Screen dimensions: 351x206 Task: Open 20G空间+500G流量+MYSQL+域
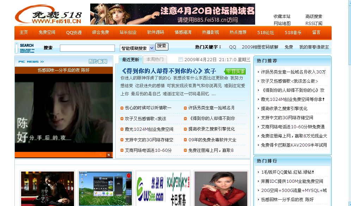[x=294, y=191]
